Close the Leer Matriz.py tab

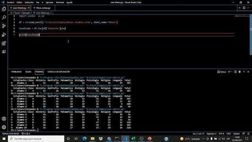tap(29, 8)
